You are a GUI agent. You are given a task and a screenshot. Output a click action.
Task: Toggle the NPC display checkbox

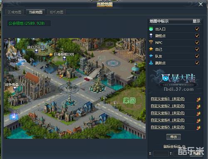[x=197, y=42]
